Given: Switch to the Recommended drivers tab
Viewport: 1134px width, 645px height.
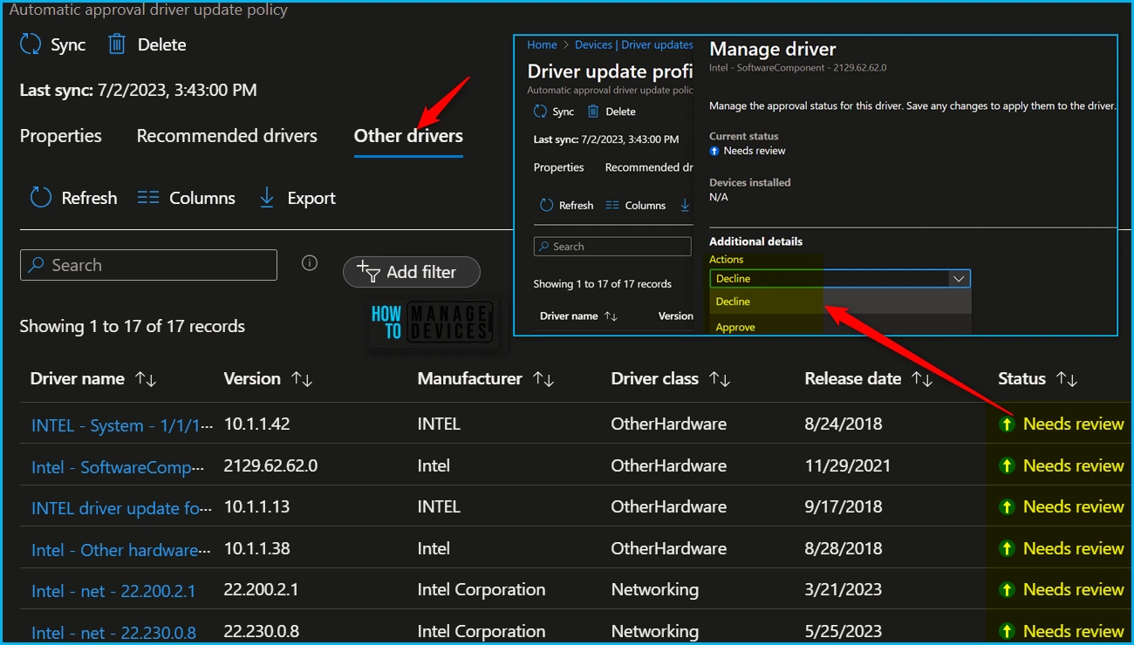Looking at the screenshot, I should [x=227, y=136].
